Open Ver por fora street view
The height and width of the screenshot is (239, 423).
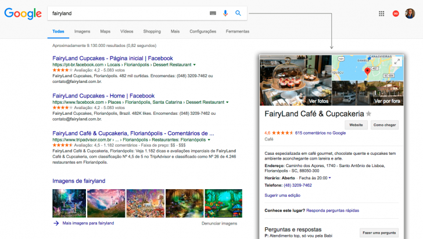point(368,93)
